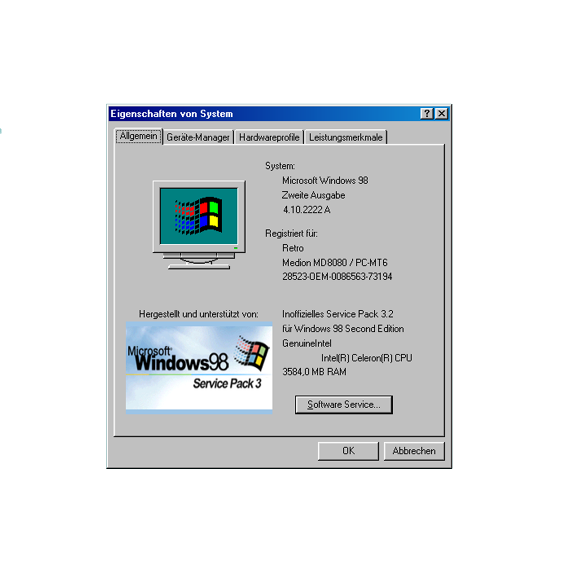Click the product ID 28523-OEM-0086563-73194

(337, 277)
